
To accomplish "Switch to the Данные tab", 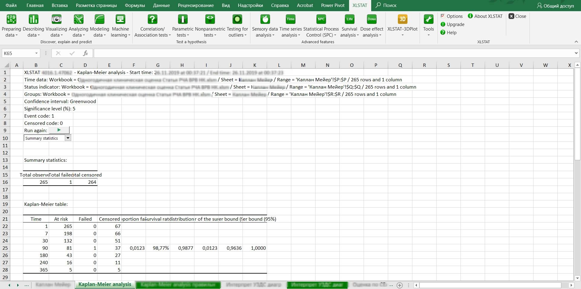I will (161, 5).
